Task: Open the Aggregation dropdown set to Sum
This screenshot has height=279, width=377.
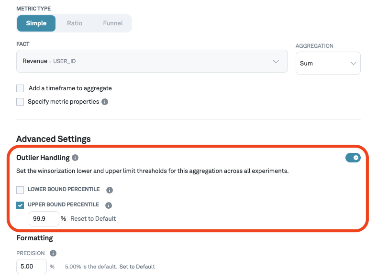Action: (x=328, y=63)
